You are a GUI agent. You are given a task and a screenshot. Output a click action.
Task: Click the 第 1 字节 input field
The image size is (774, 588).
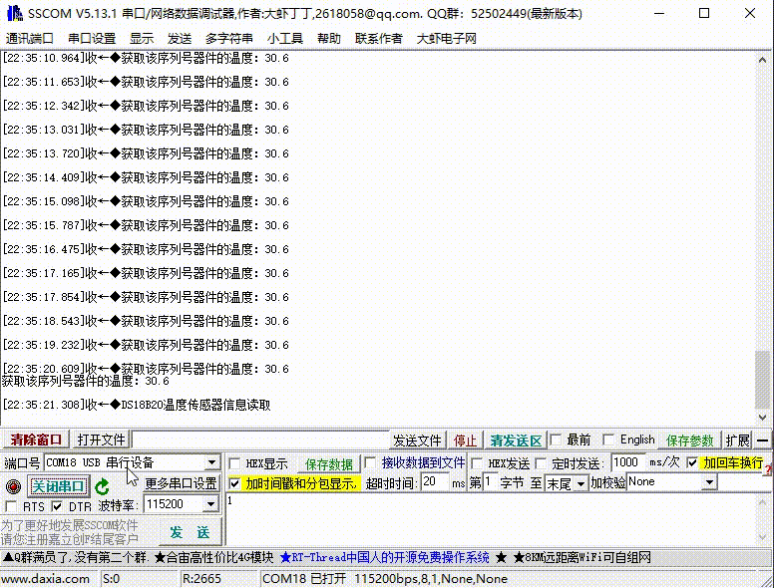click(491, 481)
